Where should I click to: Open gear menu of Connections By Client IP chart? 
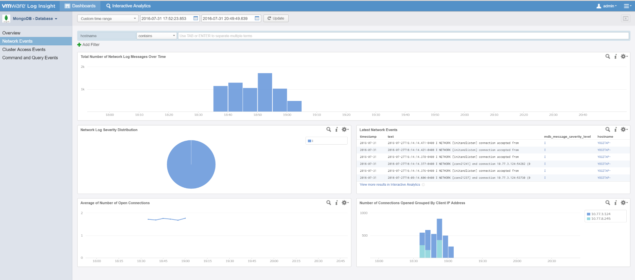click(x=624, y=203)
